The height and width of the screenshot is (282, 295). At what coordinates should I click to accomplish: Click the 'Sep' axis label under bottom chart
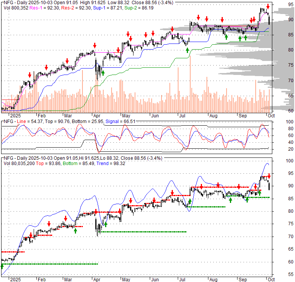click(x=243, y=280)
